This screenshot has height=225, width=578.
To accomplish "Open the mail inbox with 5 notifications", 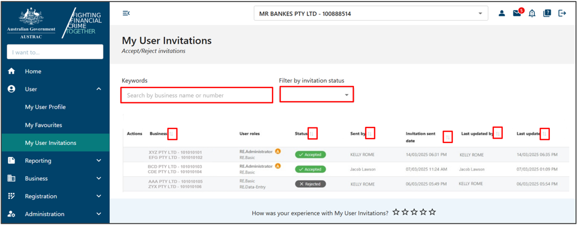I will (x=517, y=13).
